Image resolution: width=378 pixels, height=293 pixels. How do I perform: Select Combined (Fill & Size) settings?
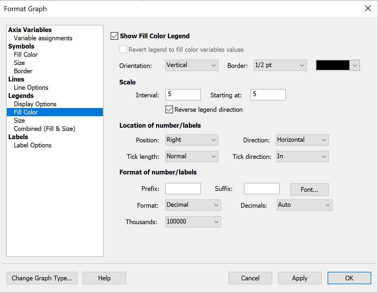click(44, 129)
